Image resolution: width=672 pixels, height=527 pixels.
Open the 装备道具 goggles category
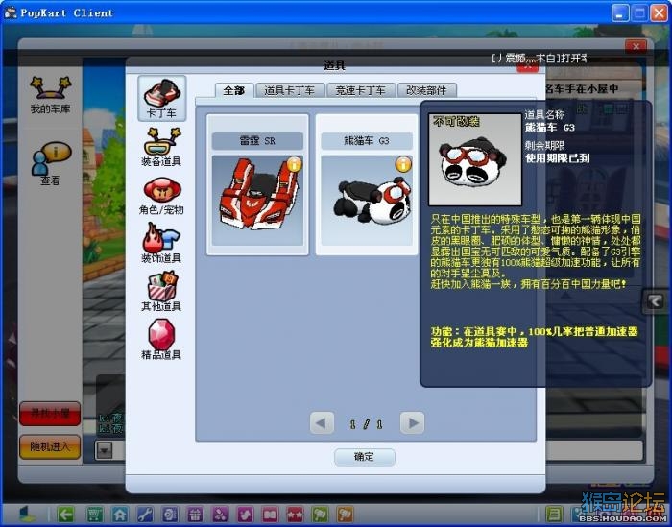pos(161,147)
